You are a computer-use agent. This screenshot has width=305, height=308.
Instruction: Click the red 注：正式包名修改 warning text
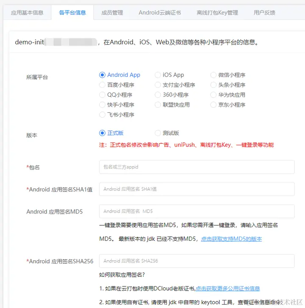[186, 145]
